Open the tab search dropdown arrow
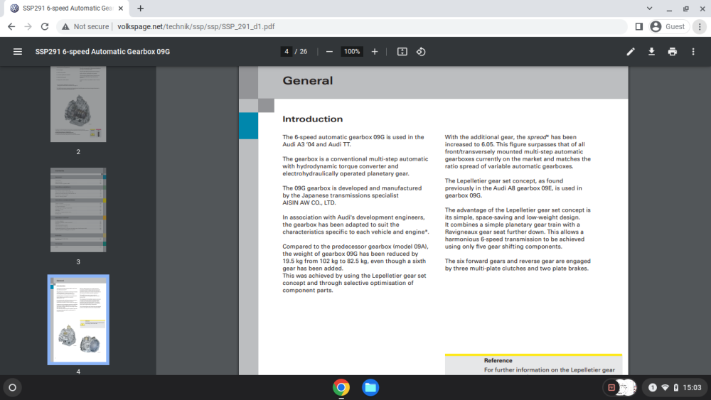This screenshot has width=711, height=400. [x=649, y=8]
